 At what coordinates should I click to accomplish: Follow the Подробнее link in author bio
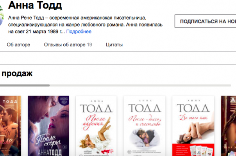pyautogui.click(x=79, y=32)
